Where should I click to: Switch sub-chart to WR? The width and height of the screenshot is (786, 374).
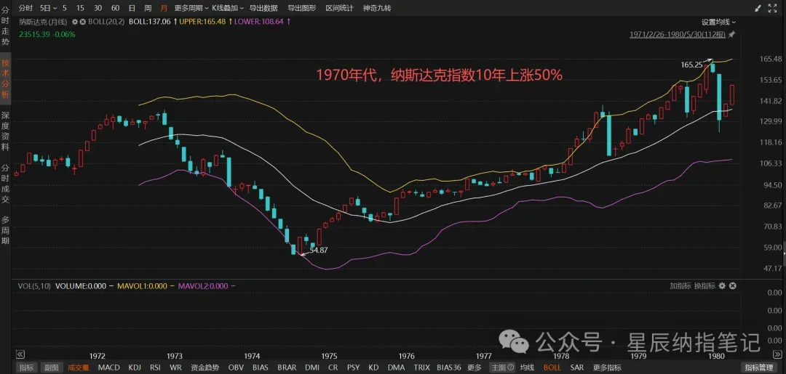(x=175, y=367)
